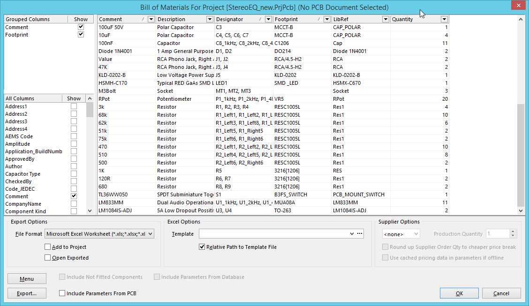Screen dimensions: 529x306
Task: Click the 'Potentiometer' description cell
Action: (185, 99)
